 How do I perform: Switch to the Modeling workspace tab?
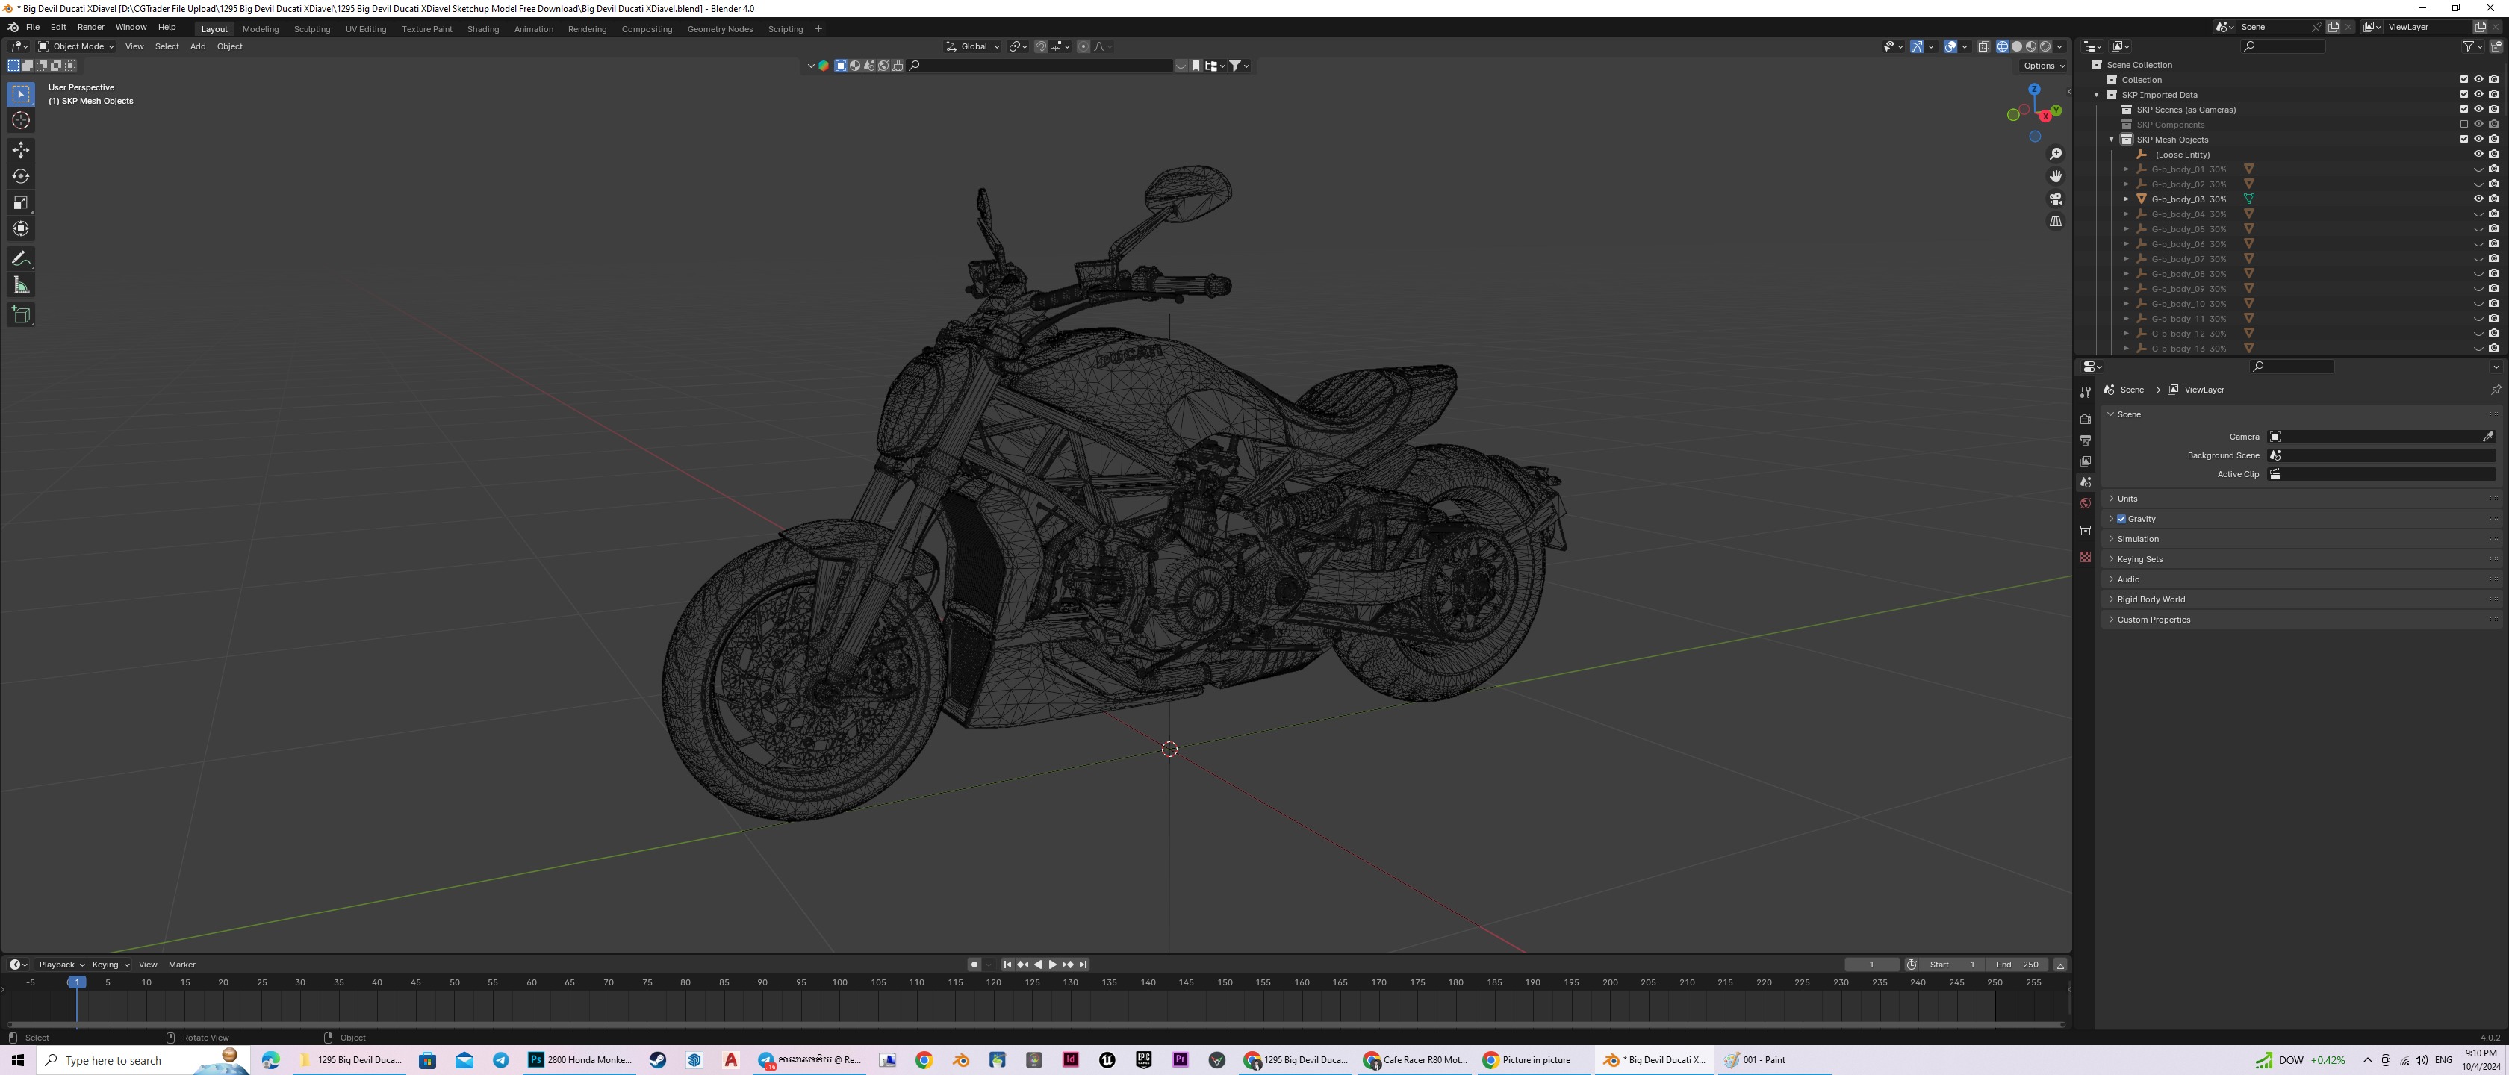[260, 28]
